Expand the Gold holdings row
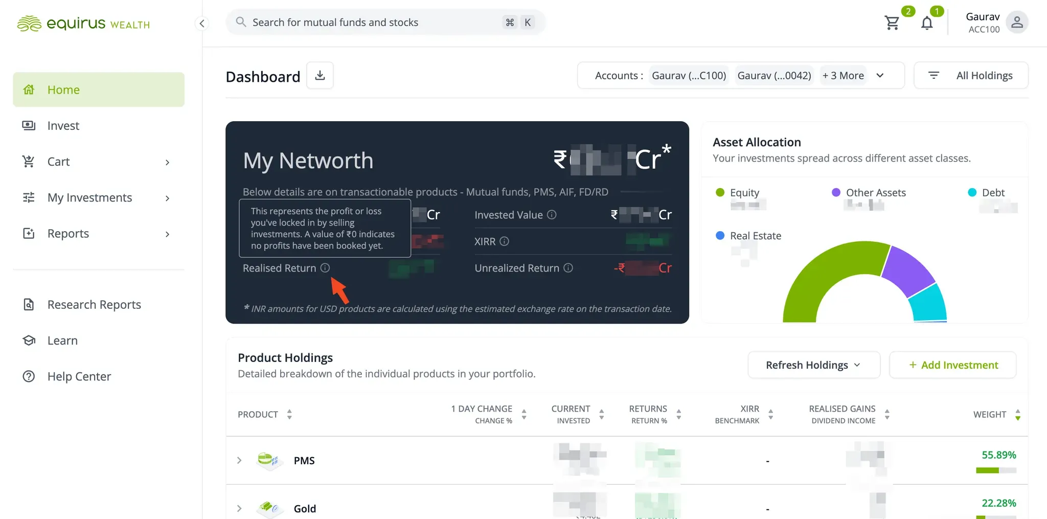1047x519 pixels. click(x=239, y=508)
